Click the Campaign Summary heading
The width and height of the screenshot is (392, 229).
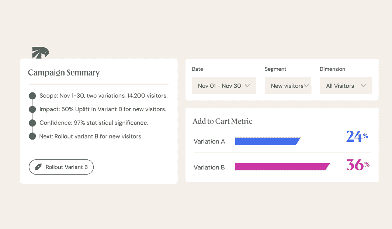[x=64, y=73]
